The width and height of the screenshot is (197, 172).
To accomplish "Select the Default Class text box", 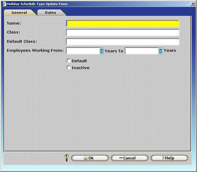I will (122, 42).
